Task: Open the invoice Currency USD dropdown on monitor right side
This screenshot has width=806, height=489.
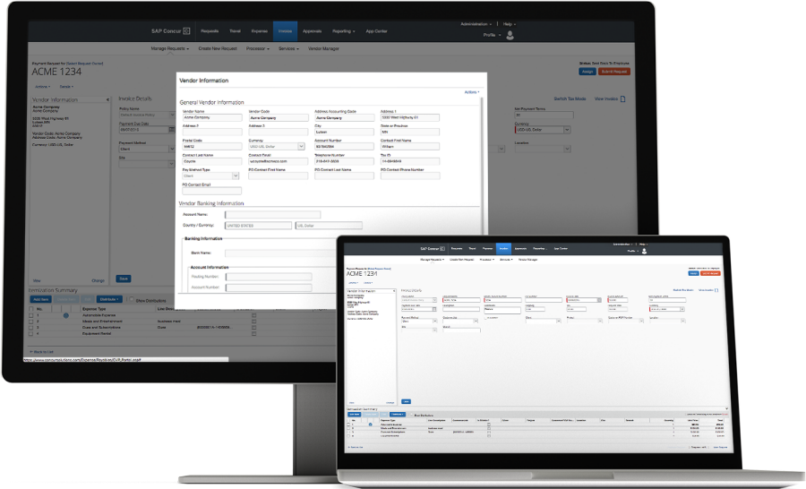Action: 568,130
